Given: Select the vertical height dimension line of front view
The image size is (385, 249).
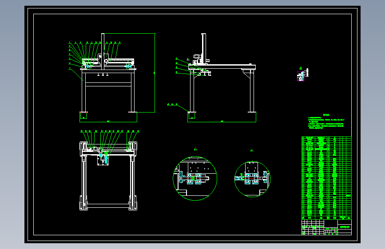Looking at the screenshot, I should point(155,73).
